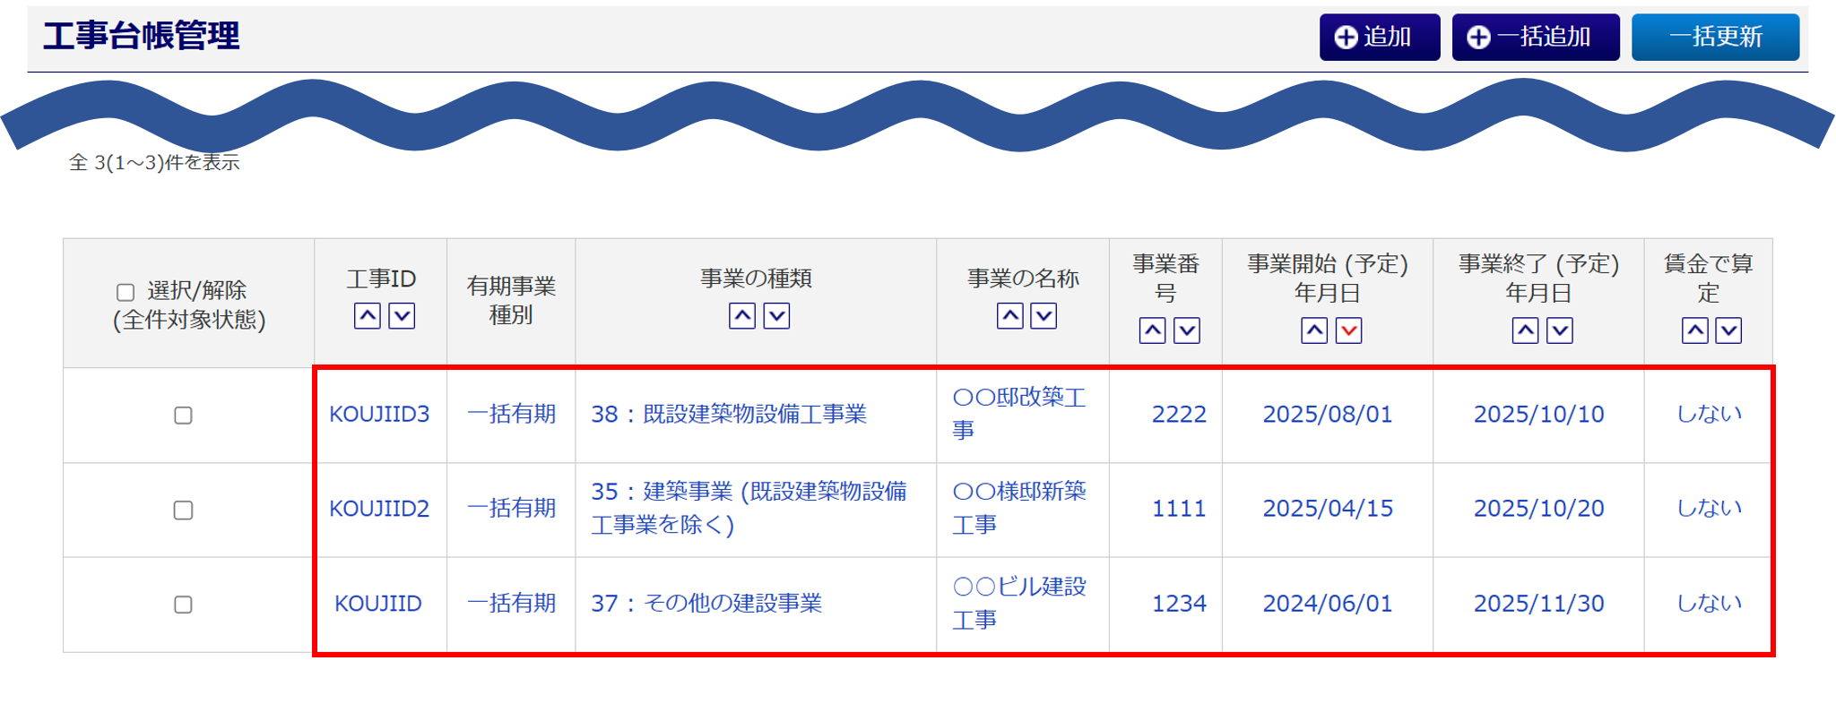
Task: Sort 事業番号 column ascending
Action: [1153, 331]
